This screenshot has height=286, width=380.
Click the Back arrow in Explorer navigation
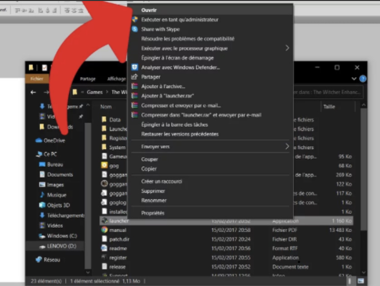pos(33,92)
